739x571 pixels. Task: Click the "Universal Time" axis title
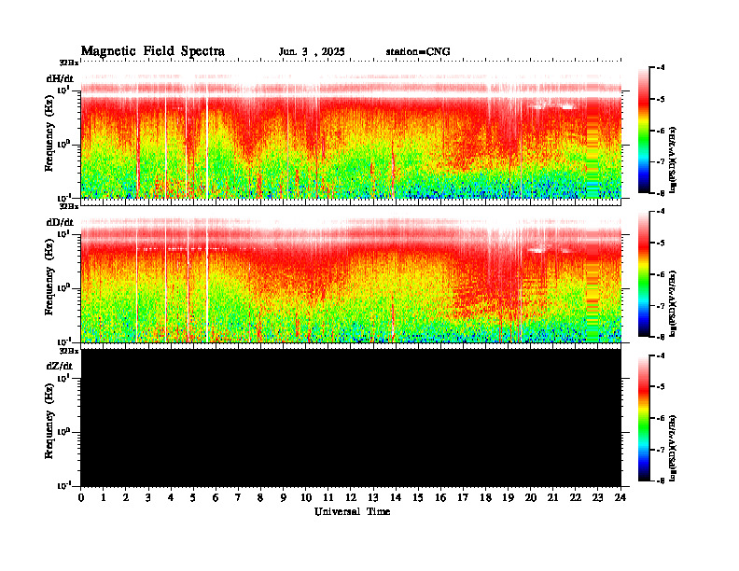pos(352,511)
